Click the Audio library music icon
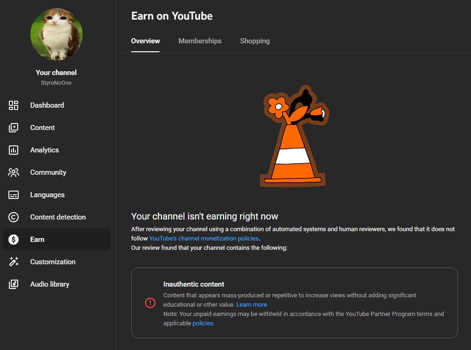 click(x=14, y=284)
